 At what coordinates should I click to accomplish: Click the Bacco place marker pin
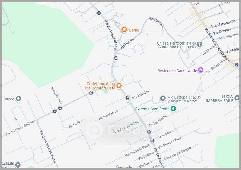(x=18, y=99)
